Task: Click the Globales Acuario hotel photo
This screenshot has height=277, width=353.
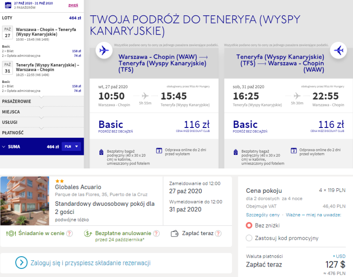Action: click(25, 201)
